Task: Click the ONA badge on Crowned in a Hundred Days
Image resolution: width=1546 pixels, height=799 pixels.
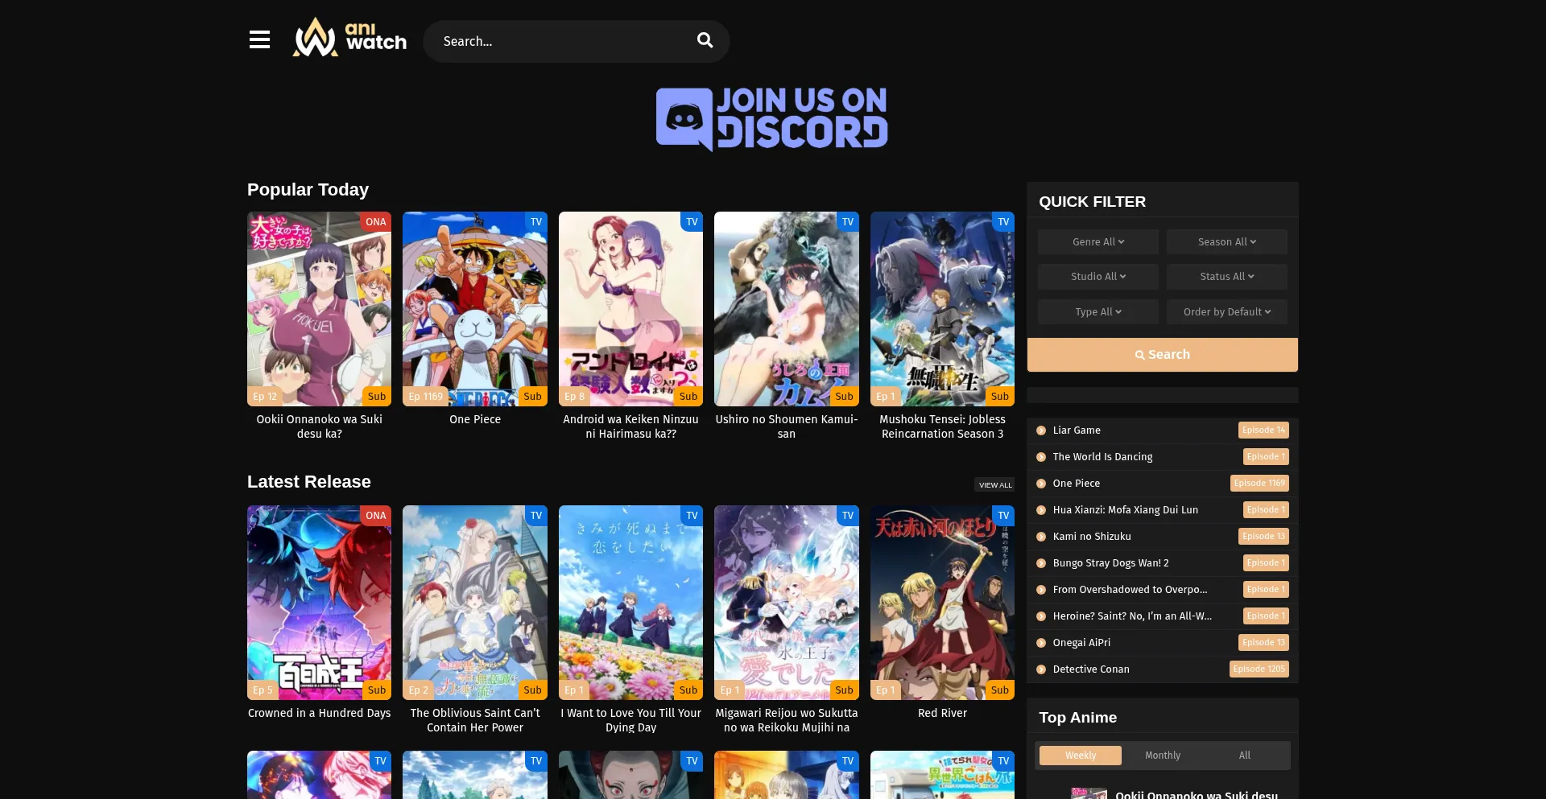Action: pyautogui.click(x=375, y=516)
